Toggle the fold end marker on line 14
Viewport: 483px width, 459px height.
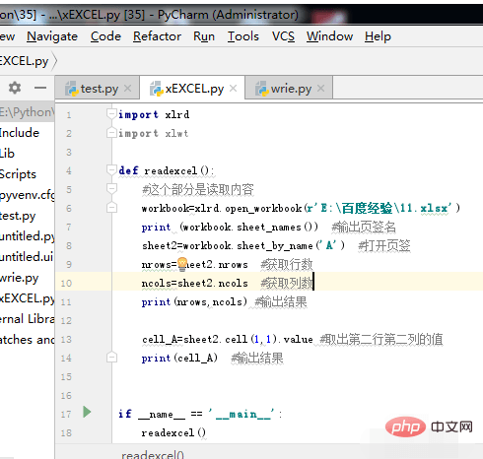(x=111, y=358)
